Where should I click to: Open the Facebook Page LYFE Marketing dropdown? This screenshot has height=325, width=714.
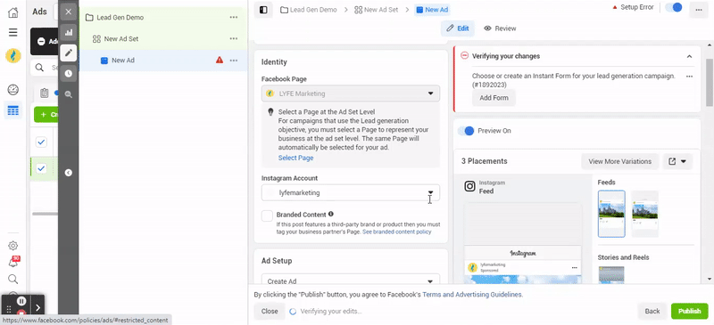[x=351, y=93]
